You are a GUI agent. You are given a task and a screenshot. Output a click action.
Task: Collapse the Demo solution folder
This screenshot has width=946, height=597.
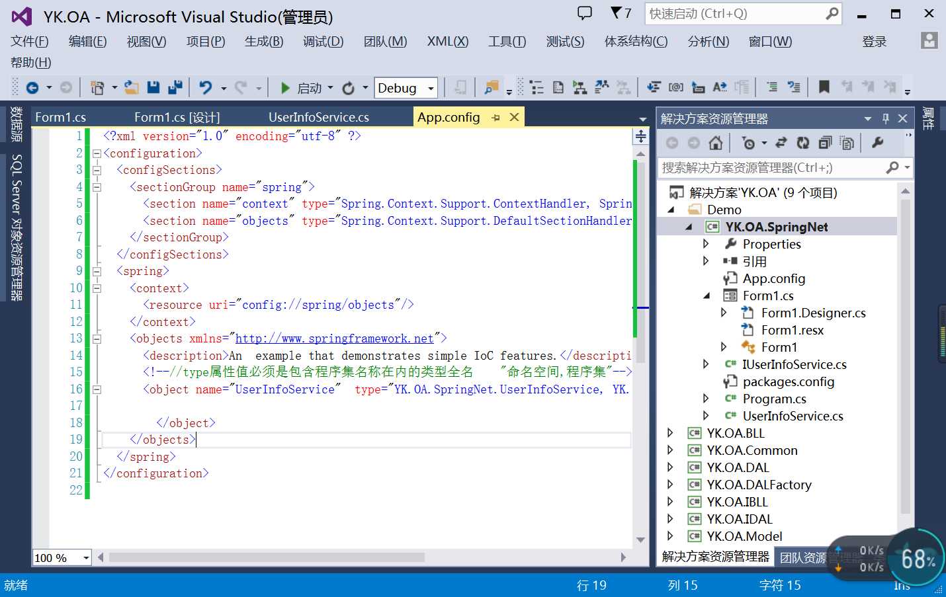point(671,210)
